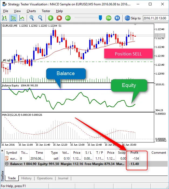Collapse the Balance summary row
This screenshot has width=169, height=189.
(8, 164)
